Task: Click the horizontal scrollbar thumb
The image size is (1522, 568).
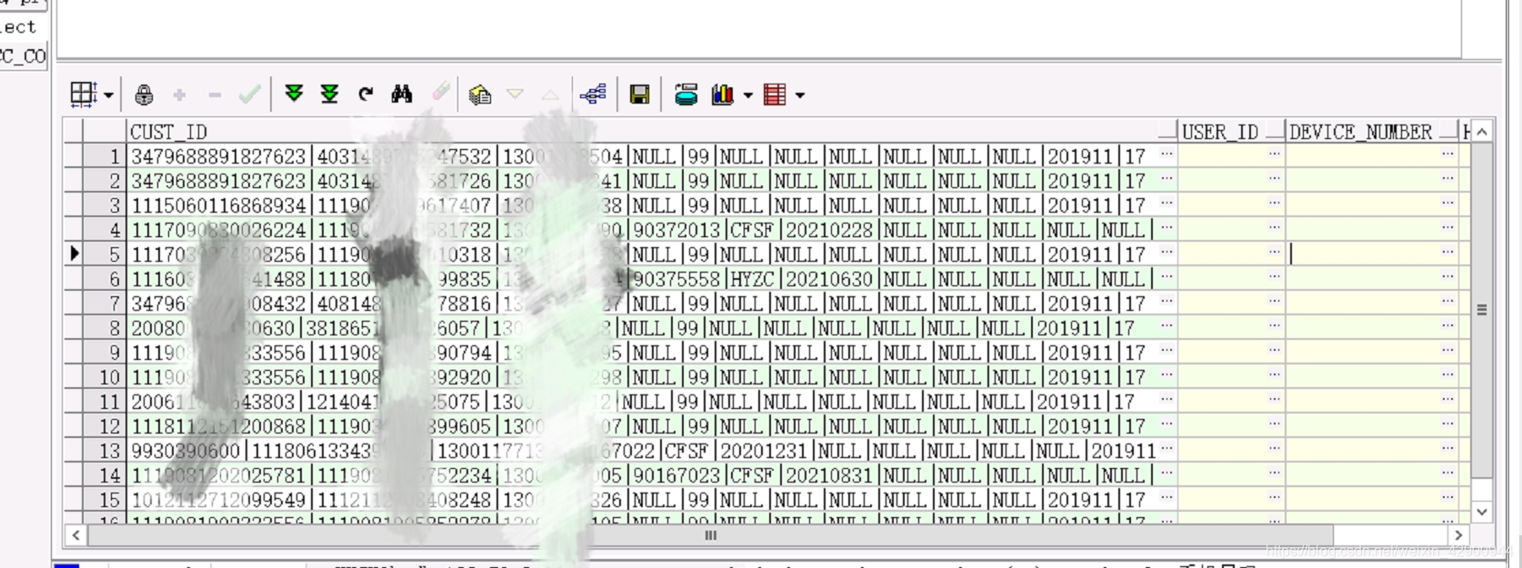Action: (x=711, y=535)
